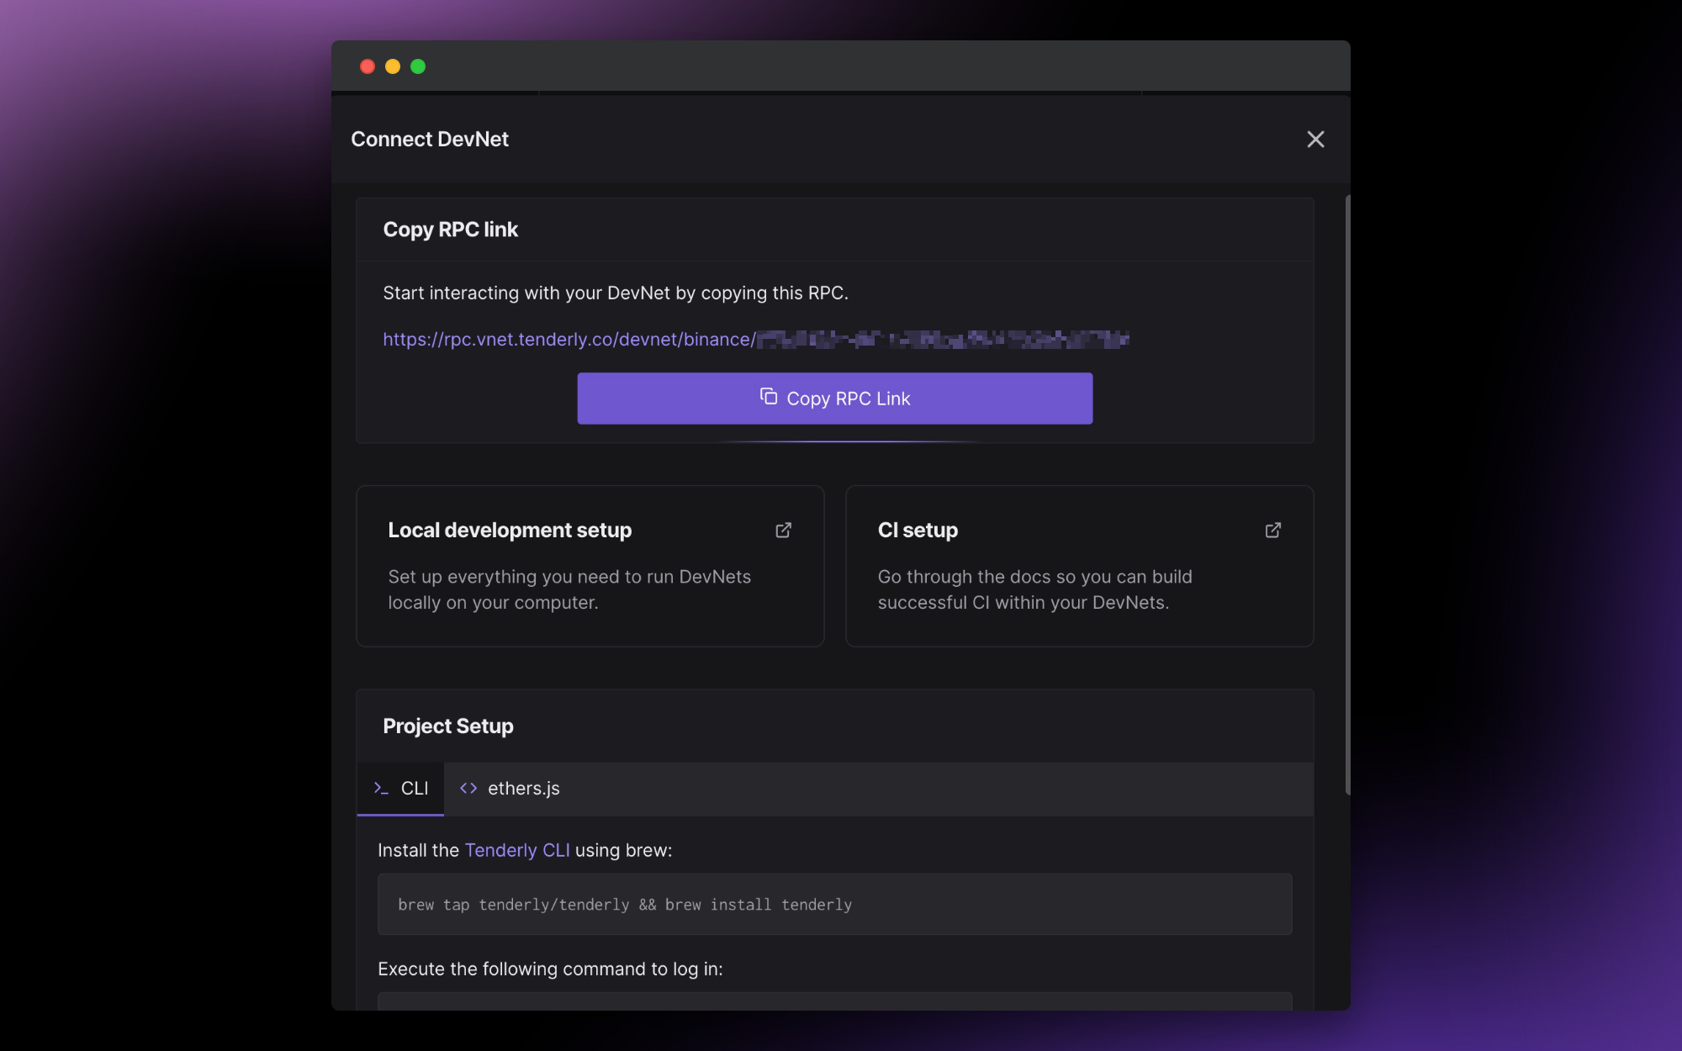The image size is (1682, 1051).
Task: Open CI setup external link icon
Action: coord(1272,530)
